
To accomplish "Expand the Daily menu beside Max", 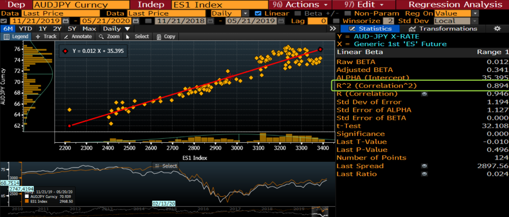I will (x=117, y=29).
